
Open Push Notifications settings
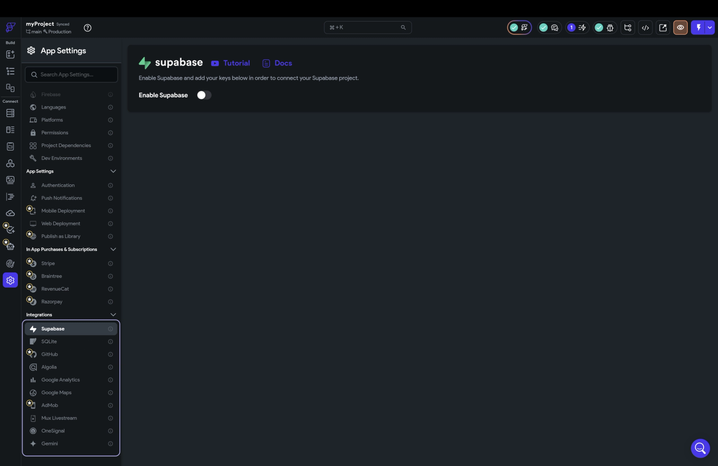[x=71, y=198]
